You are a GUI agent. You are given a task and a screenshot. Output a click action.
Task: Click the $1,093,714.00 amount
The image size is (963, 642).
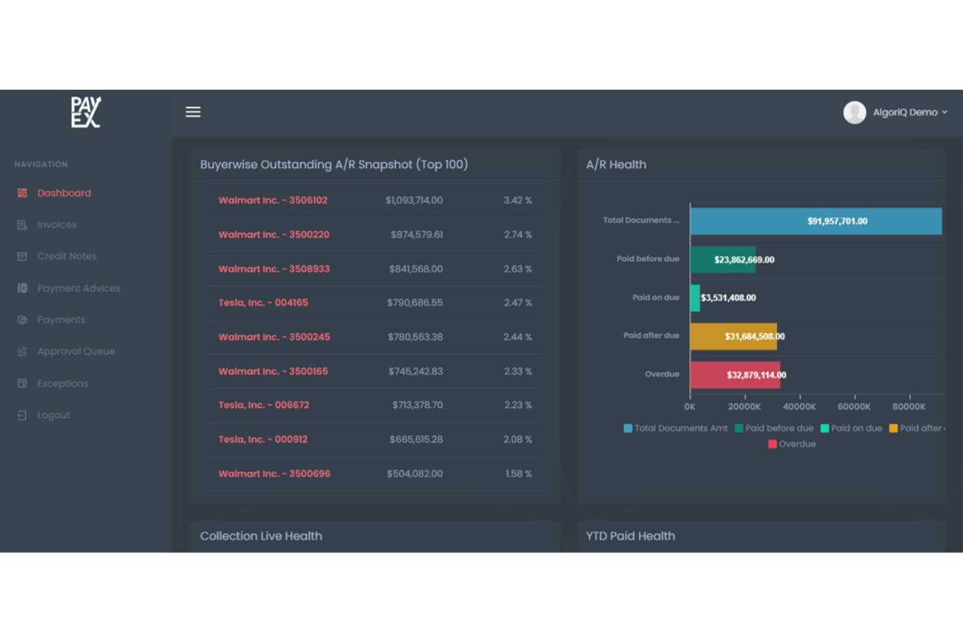click(x=414, y=200)
